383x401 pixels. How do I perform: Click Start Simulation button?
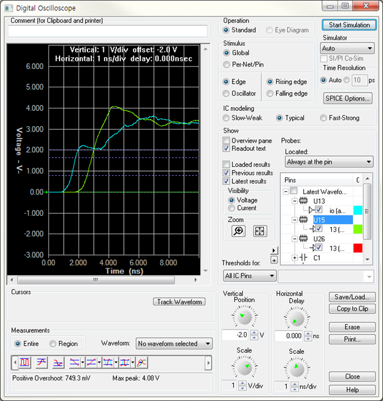pyautogui.click(x=349, y=25)
